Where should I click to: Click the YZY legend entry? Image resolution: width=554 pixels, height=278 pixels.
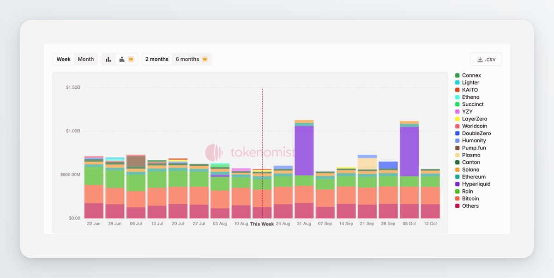[x=464, y=112]
